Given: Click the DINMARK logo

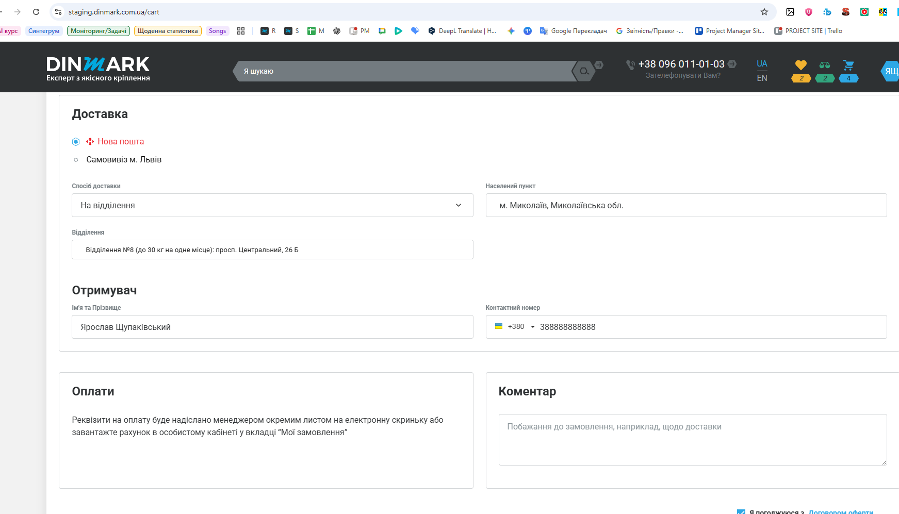Looking at the screenshot, I should [x=98, y=69].
